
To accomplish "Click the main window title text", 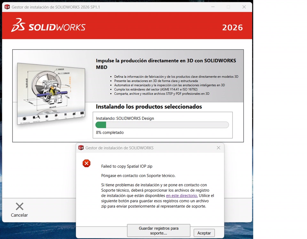I will coord(56,7).
